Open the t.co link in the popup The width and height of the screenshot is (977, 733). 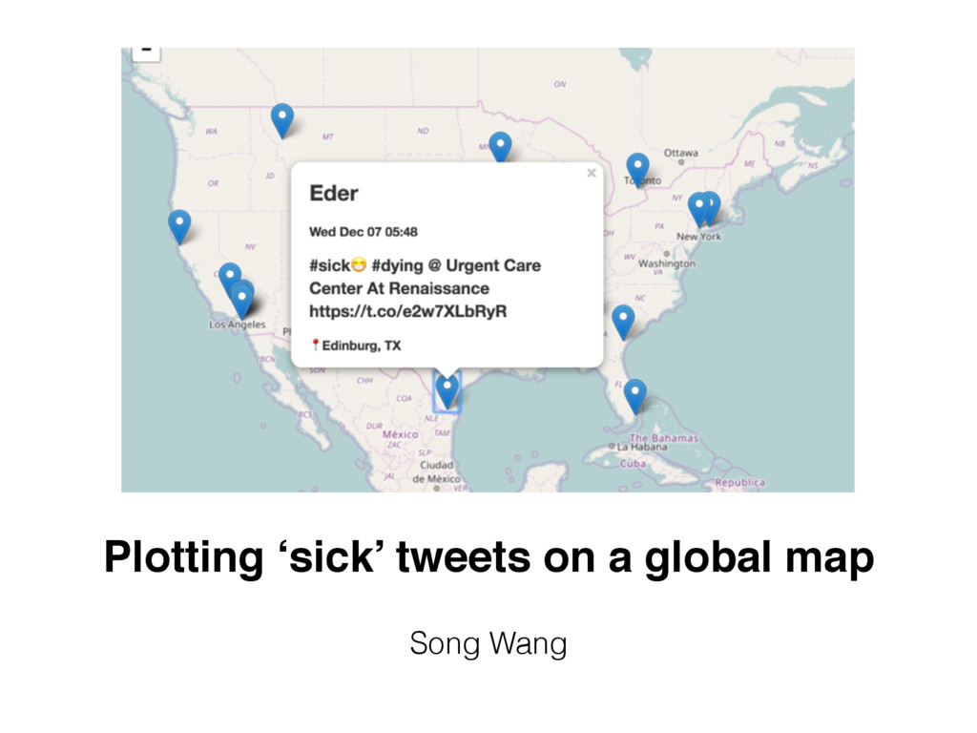tap(408, 311)
